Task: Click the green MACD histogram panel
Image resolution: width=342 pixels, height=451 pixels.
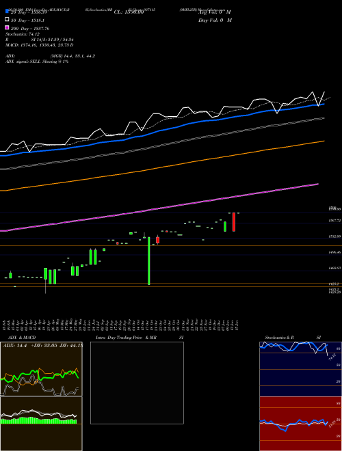Action: [x=41, y=424]
